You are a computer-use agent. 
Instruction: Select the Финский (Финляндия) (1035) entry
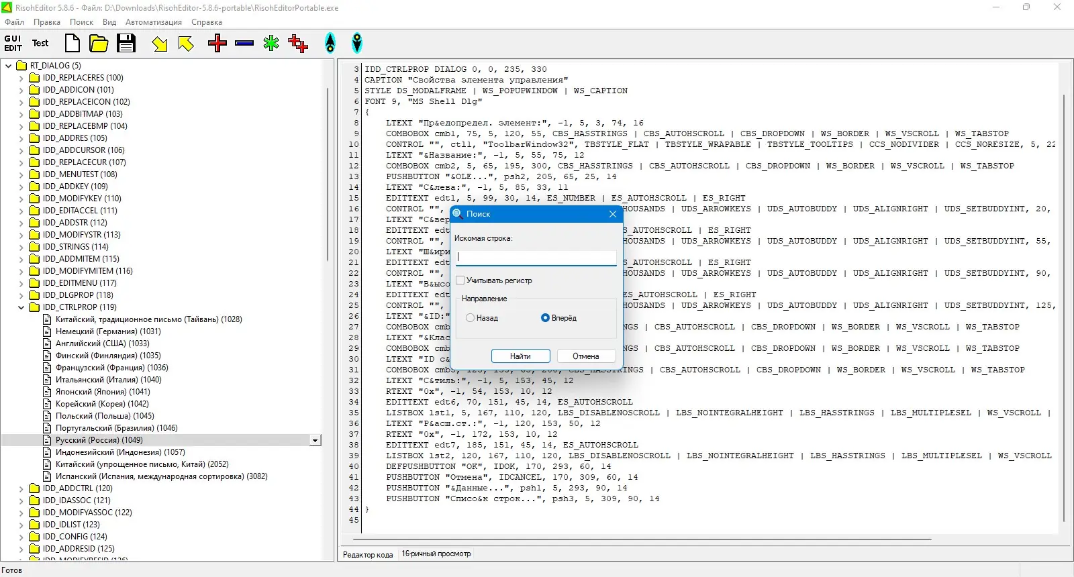[108, 356]
